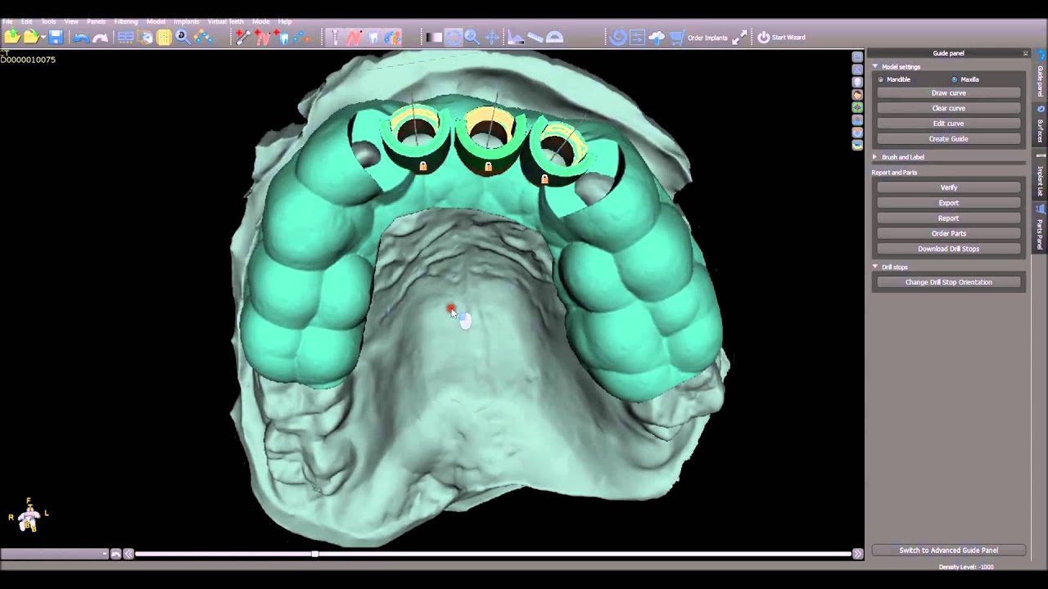Open the Tools menu
This screenshot has width=1048, height=589.
(48, 21)
